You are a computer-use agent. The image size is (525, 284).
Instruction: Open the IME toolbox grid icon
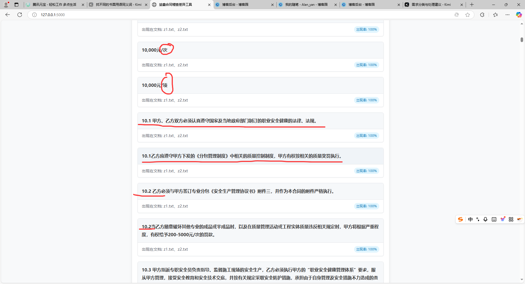tap(511, 219)
